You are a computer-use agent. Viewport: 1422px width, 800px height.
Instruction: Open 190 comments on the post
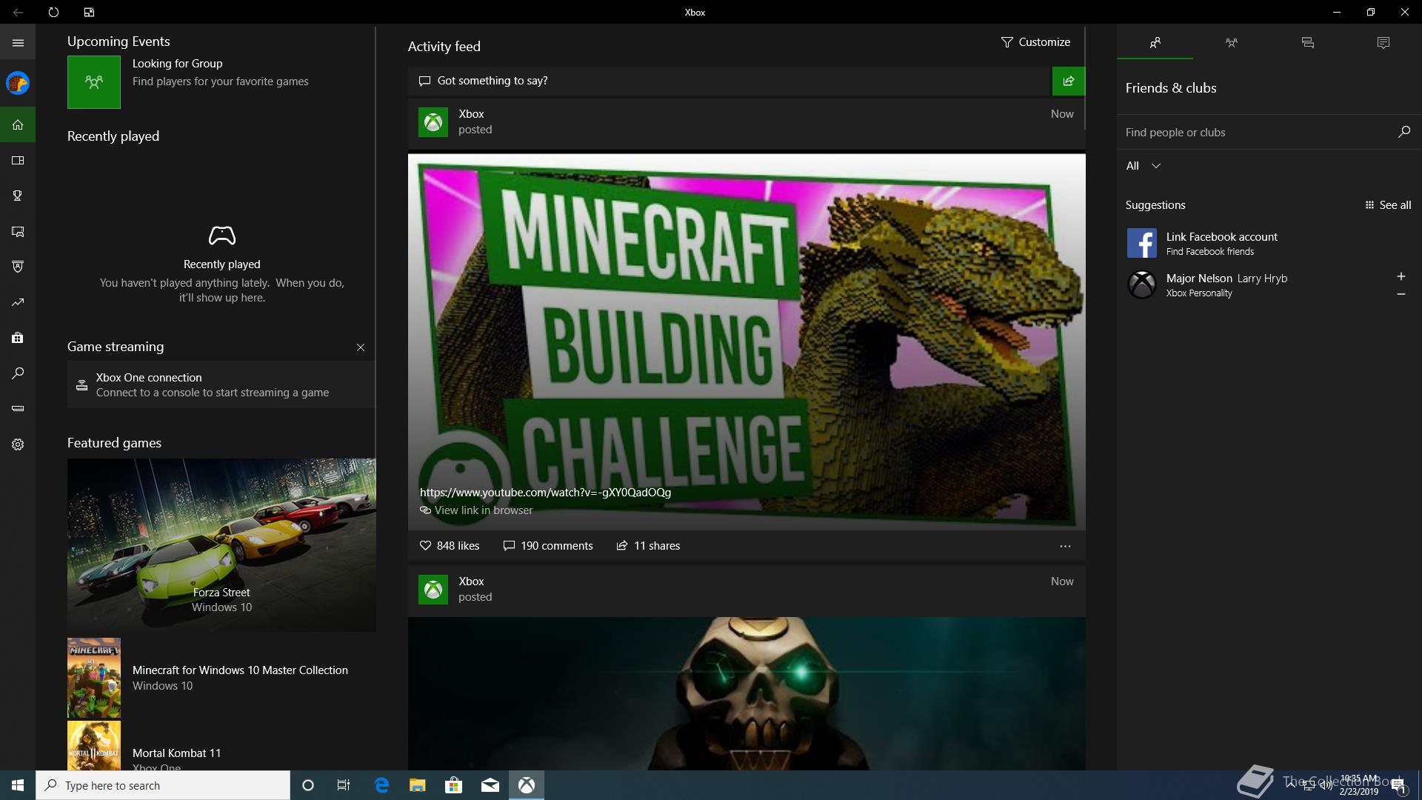[x=548, y=546]
